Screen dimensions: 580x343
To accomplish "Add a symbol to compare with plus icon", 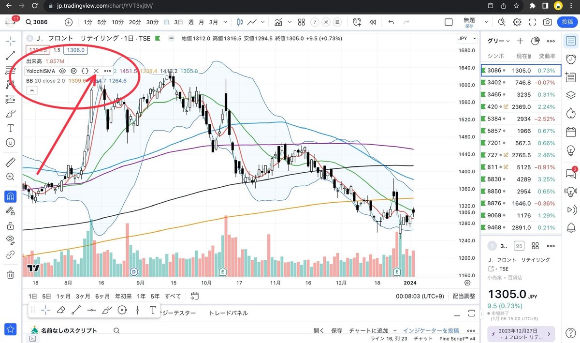I will (x=69, y=22).
